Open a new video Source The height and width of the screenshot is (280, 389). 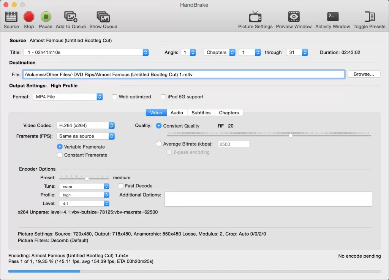pos(11,17)
